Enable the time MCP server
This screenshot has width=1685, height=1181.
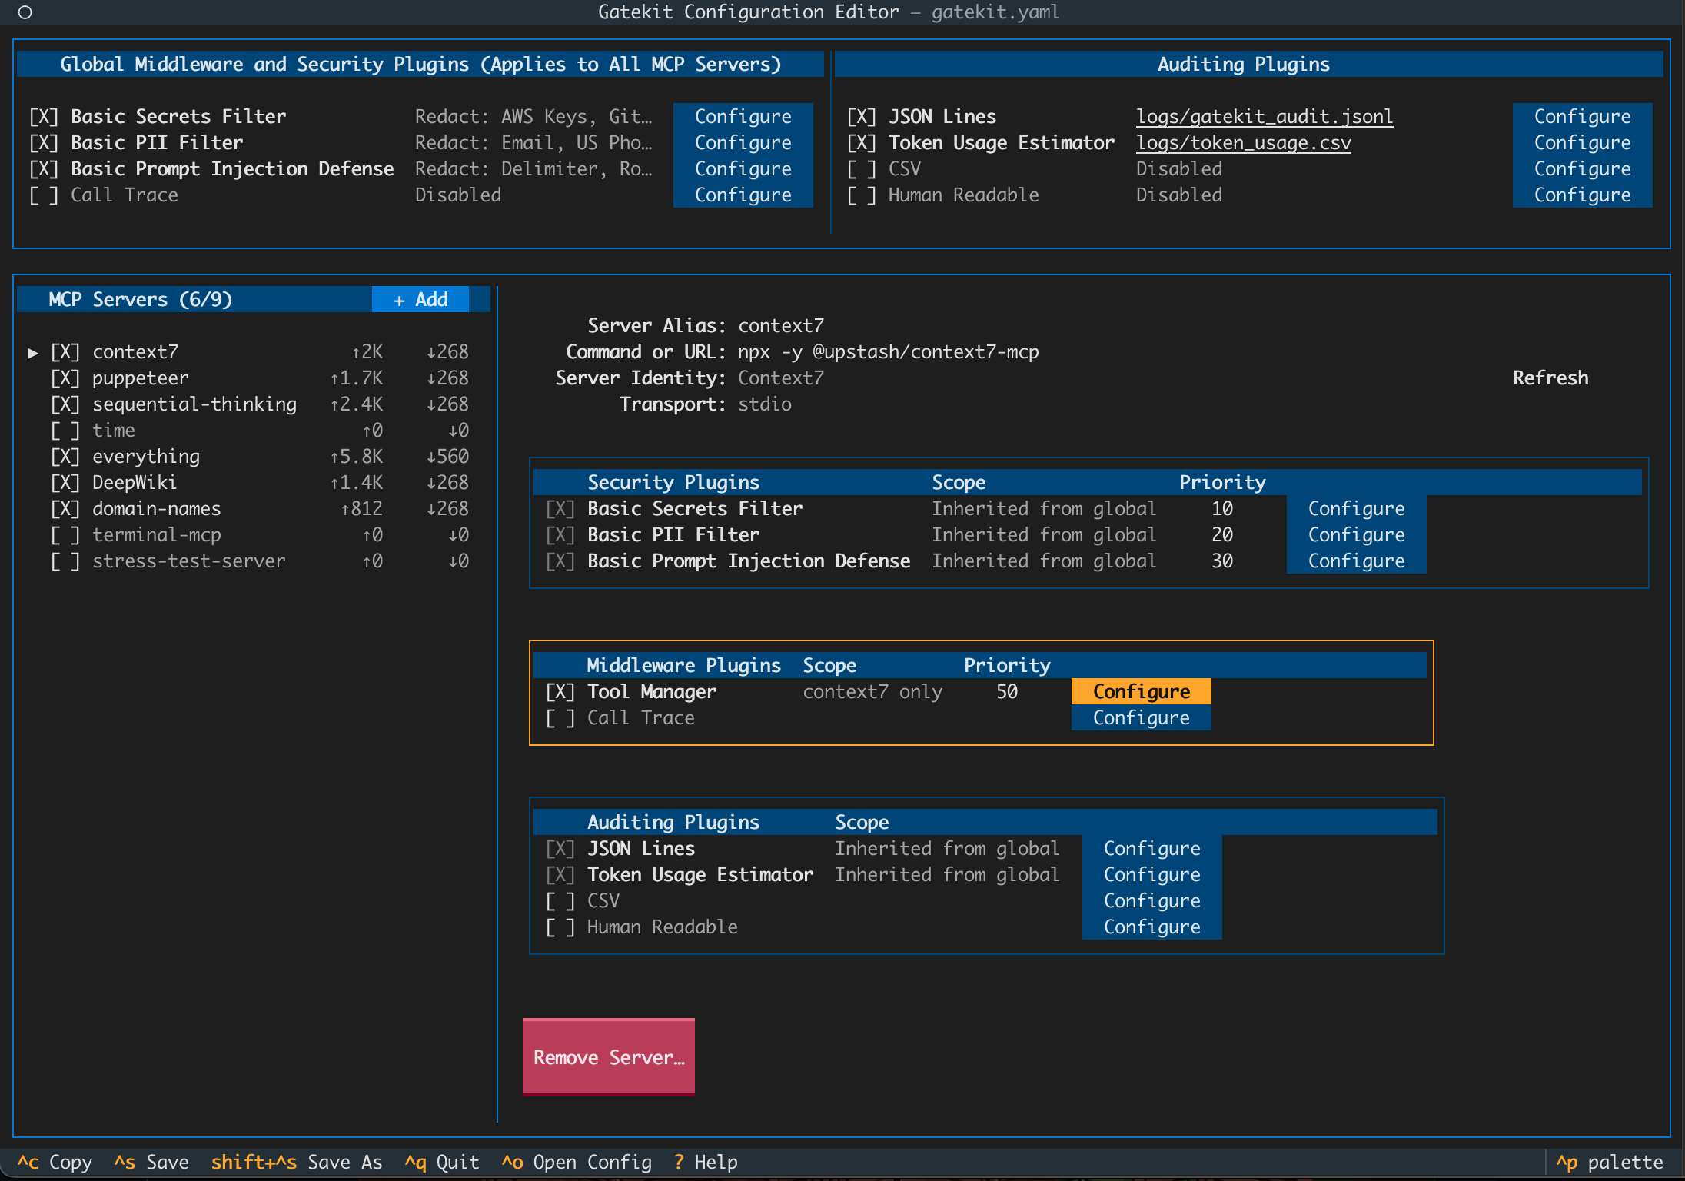[66, 430]
